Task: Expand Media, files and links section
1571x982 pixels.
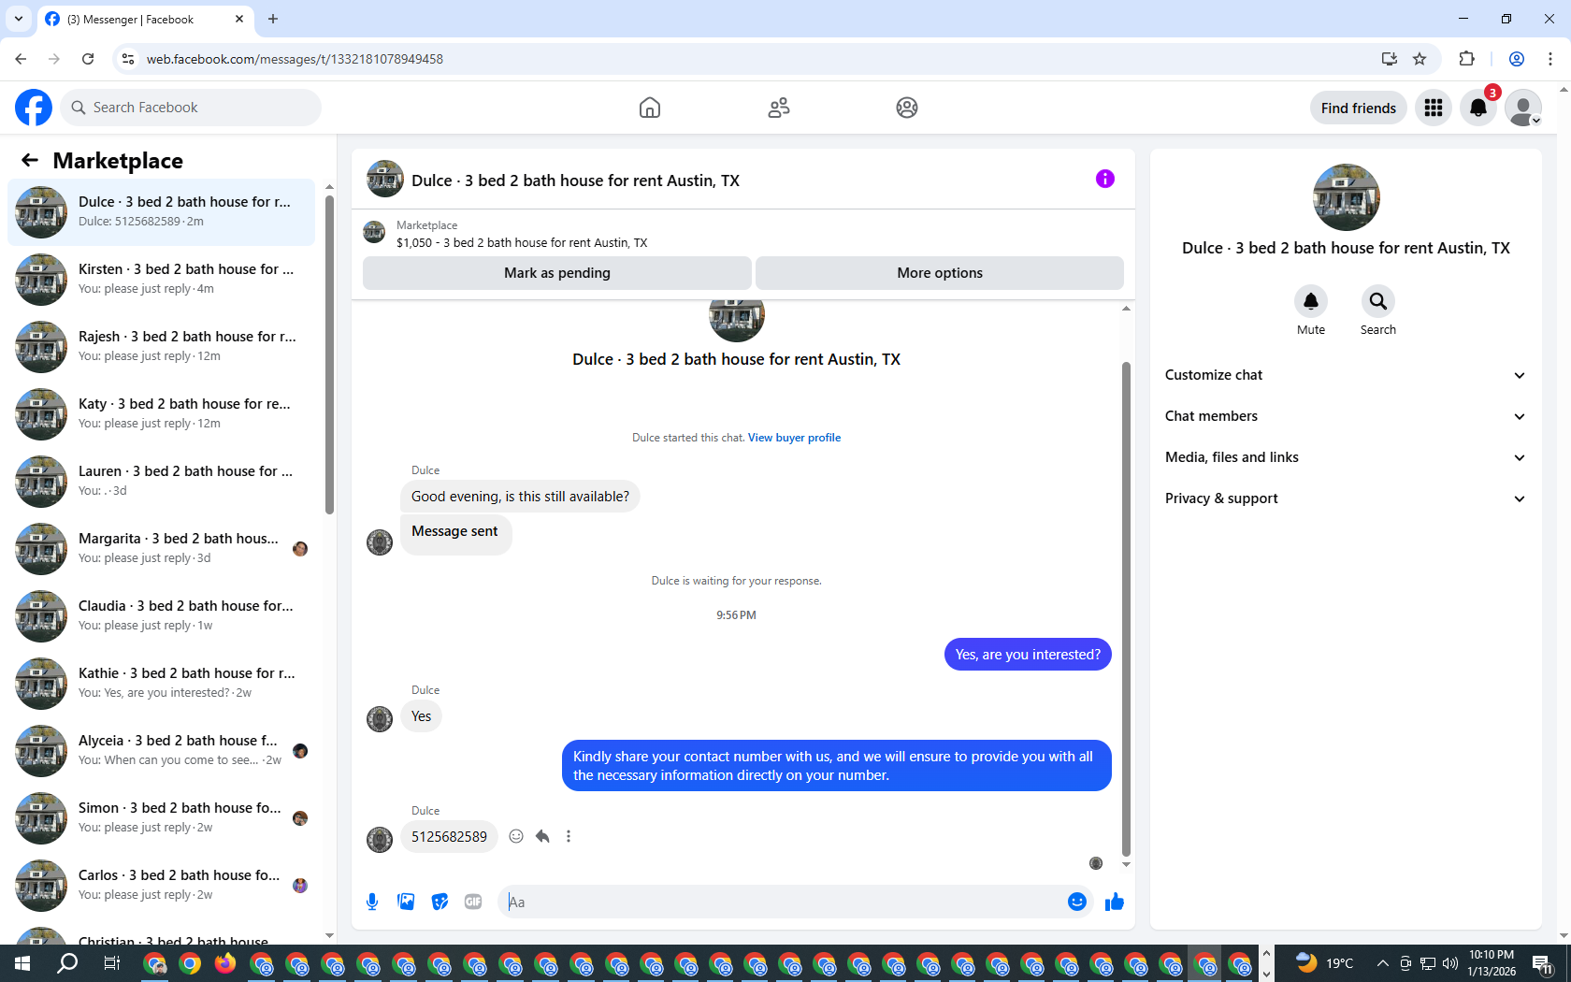Action: pos(1346,457)
